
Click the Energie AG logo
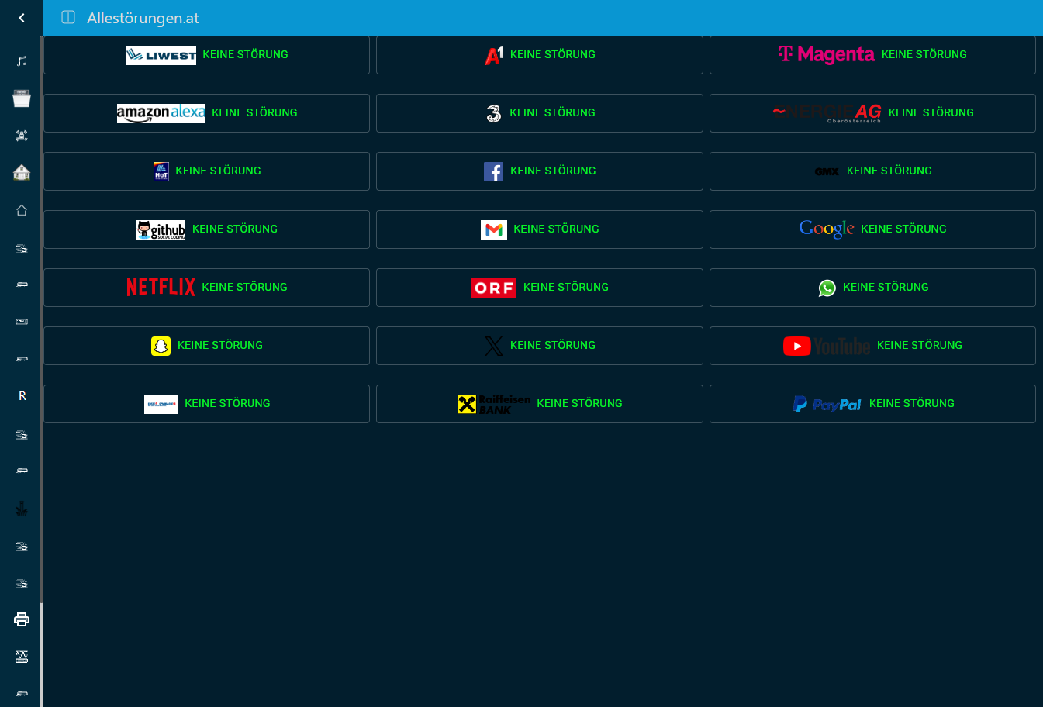pyautogui.click(x=827, y=113)
